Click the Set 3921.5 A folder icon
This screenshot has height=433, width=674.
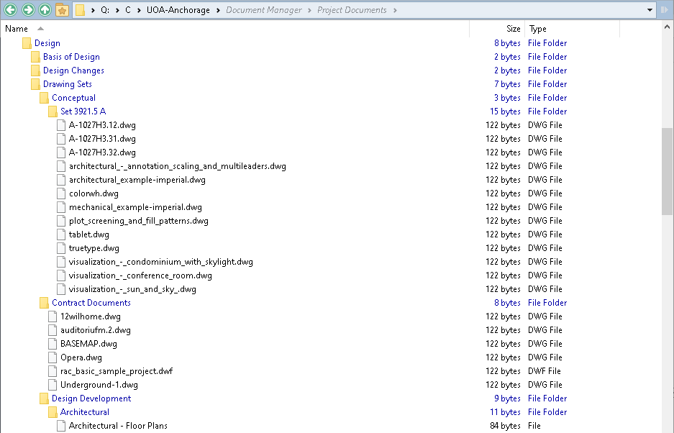52,111
